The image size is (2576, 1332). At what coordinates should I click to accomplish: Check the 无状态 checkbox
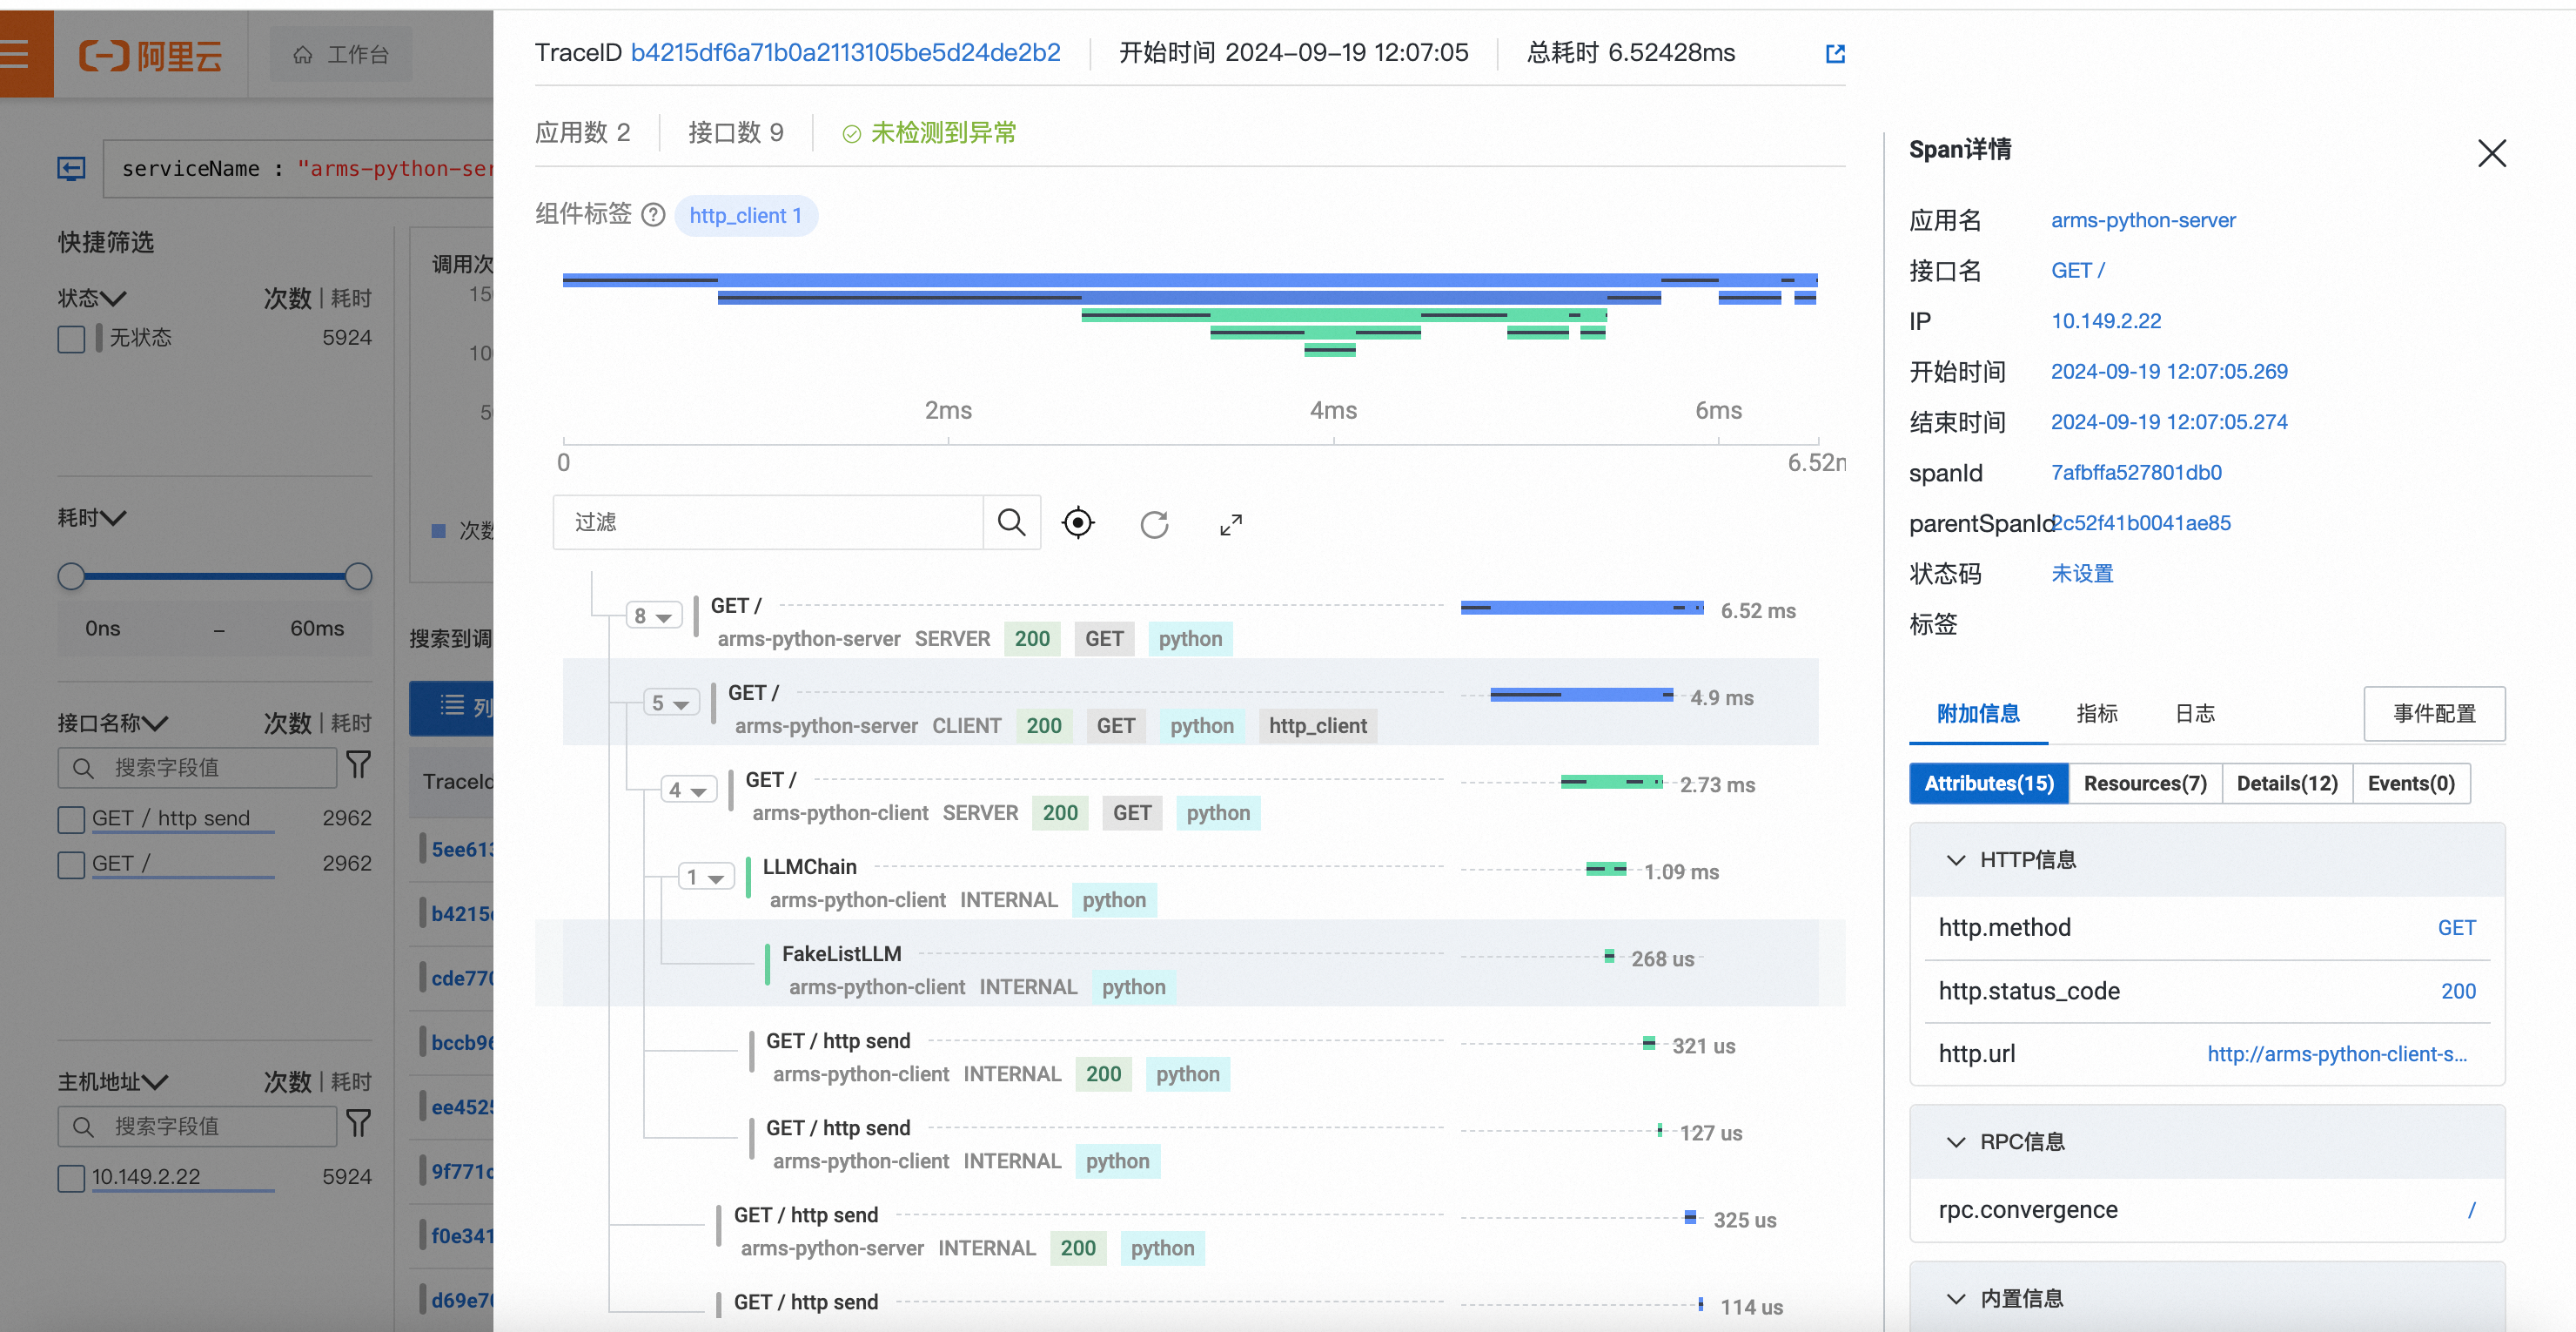click(71, 339)
